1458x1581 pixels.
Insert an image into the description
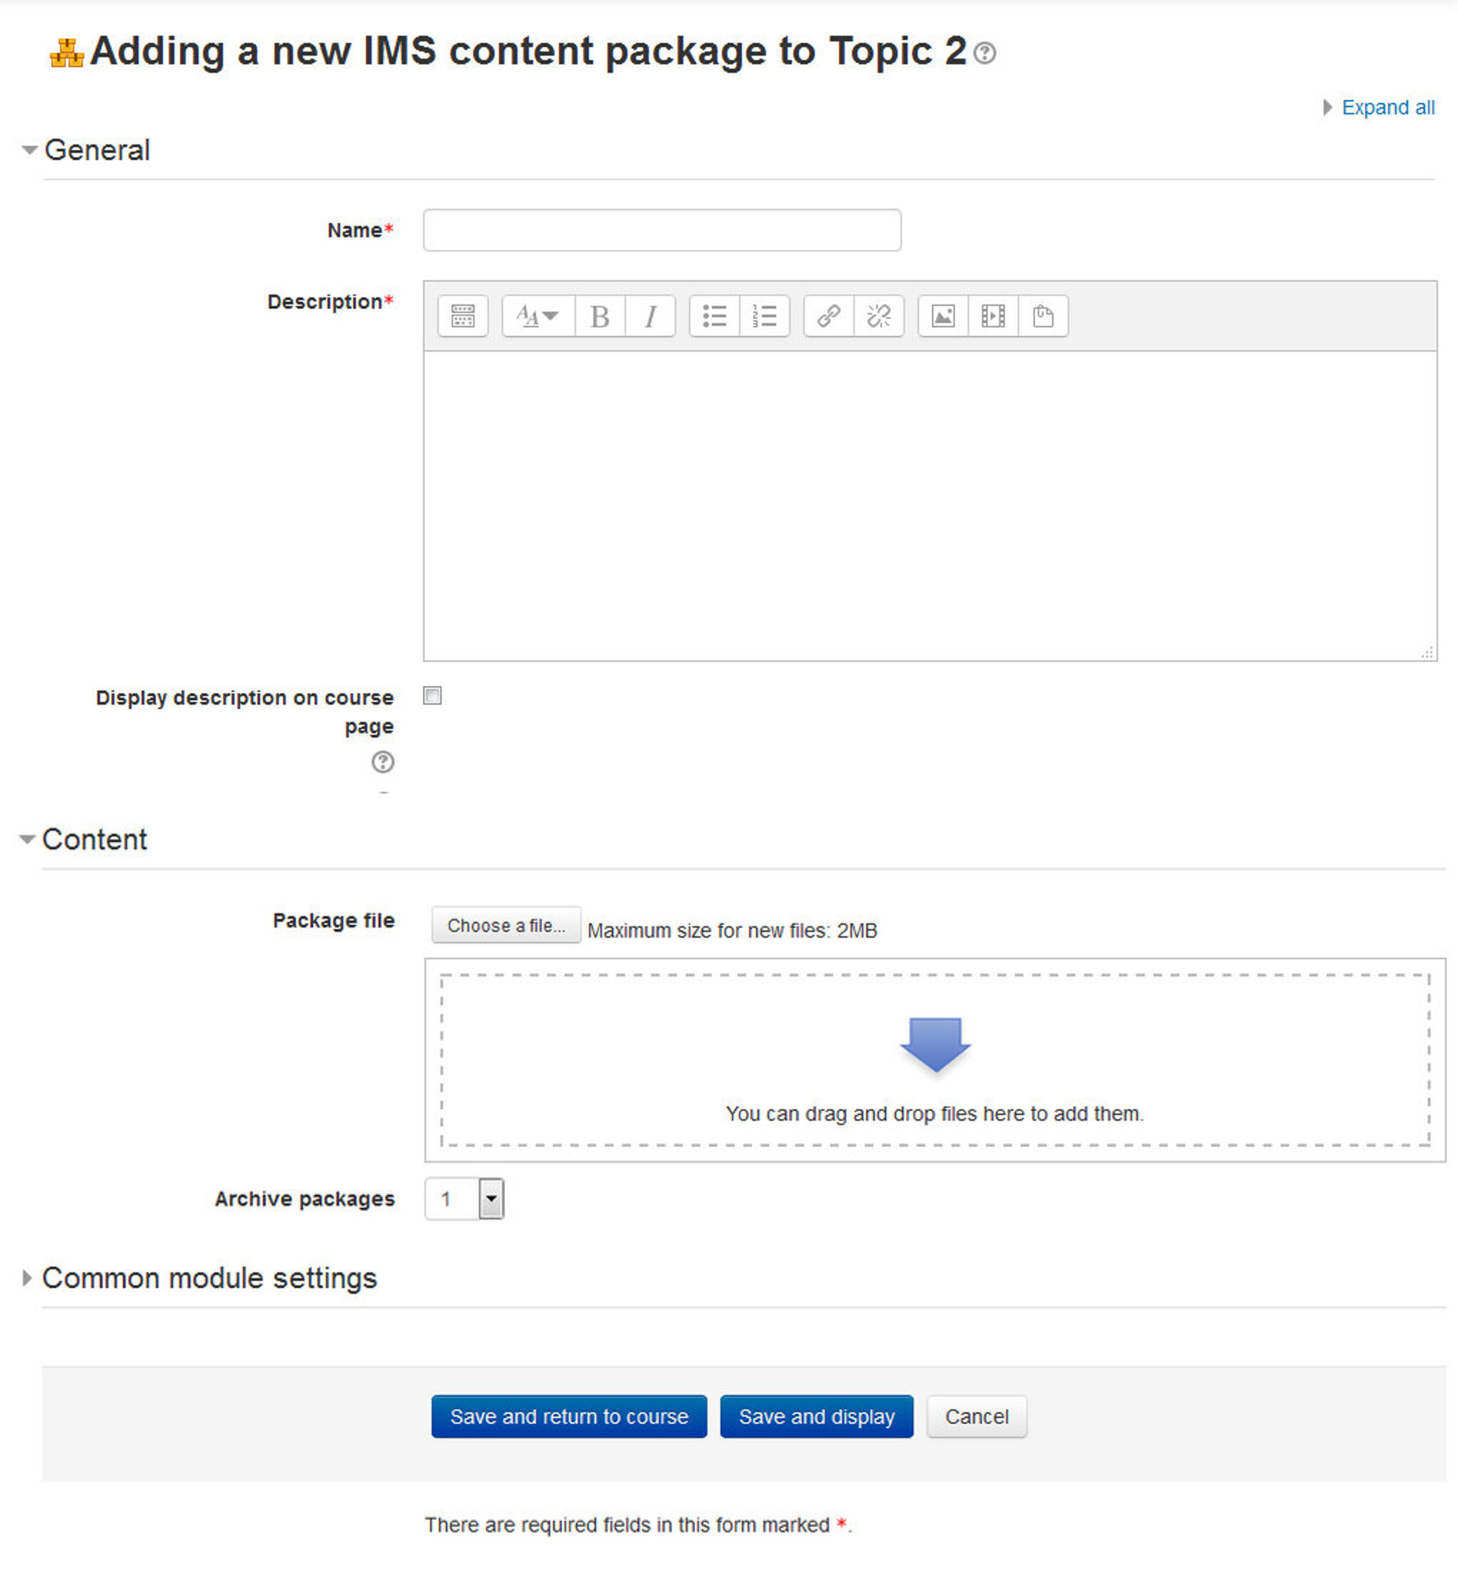pos(942,316)
